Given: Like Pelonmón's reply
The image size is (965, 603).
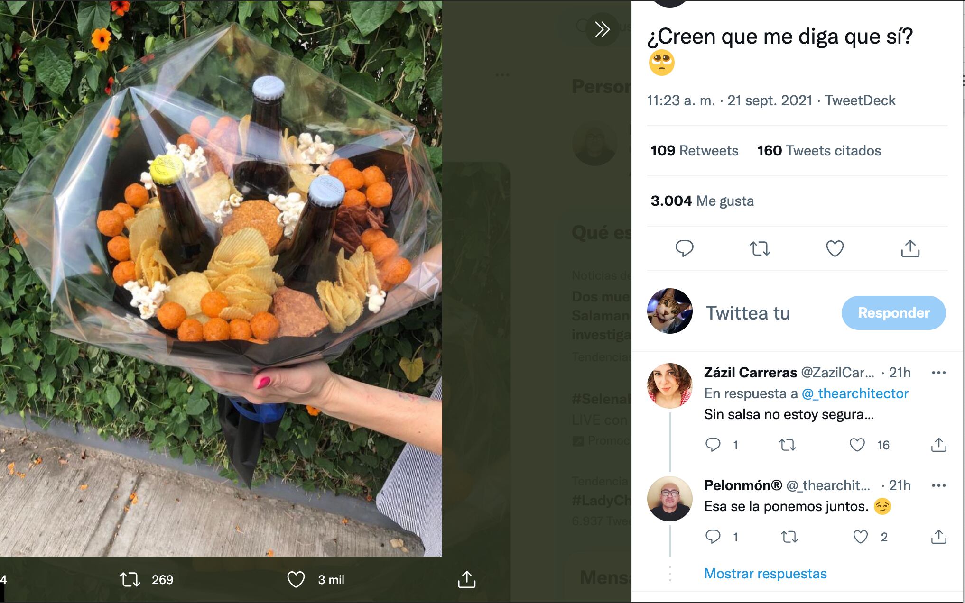Looking at the screenshot, I should [x=860, y=537].
